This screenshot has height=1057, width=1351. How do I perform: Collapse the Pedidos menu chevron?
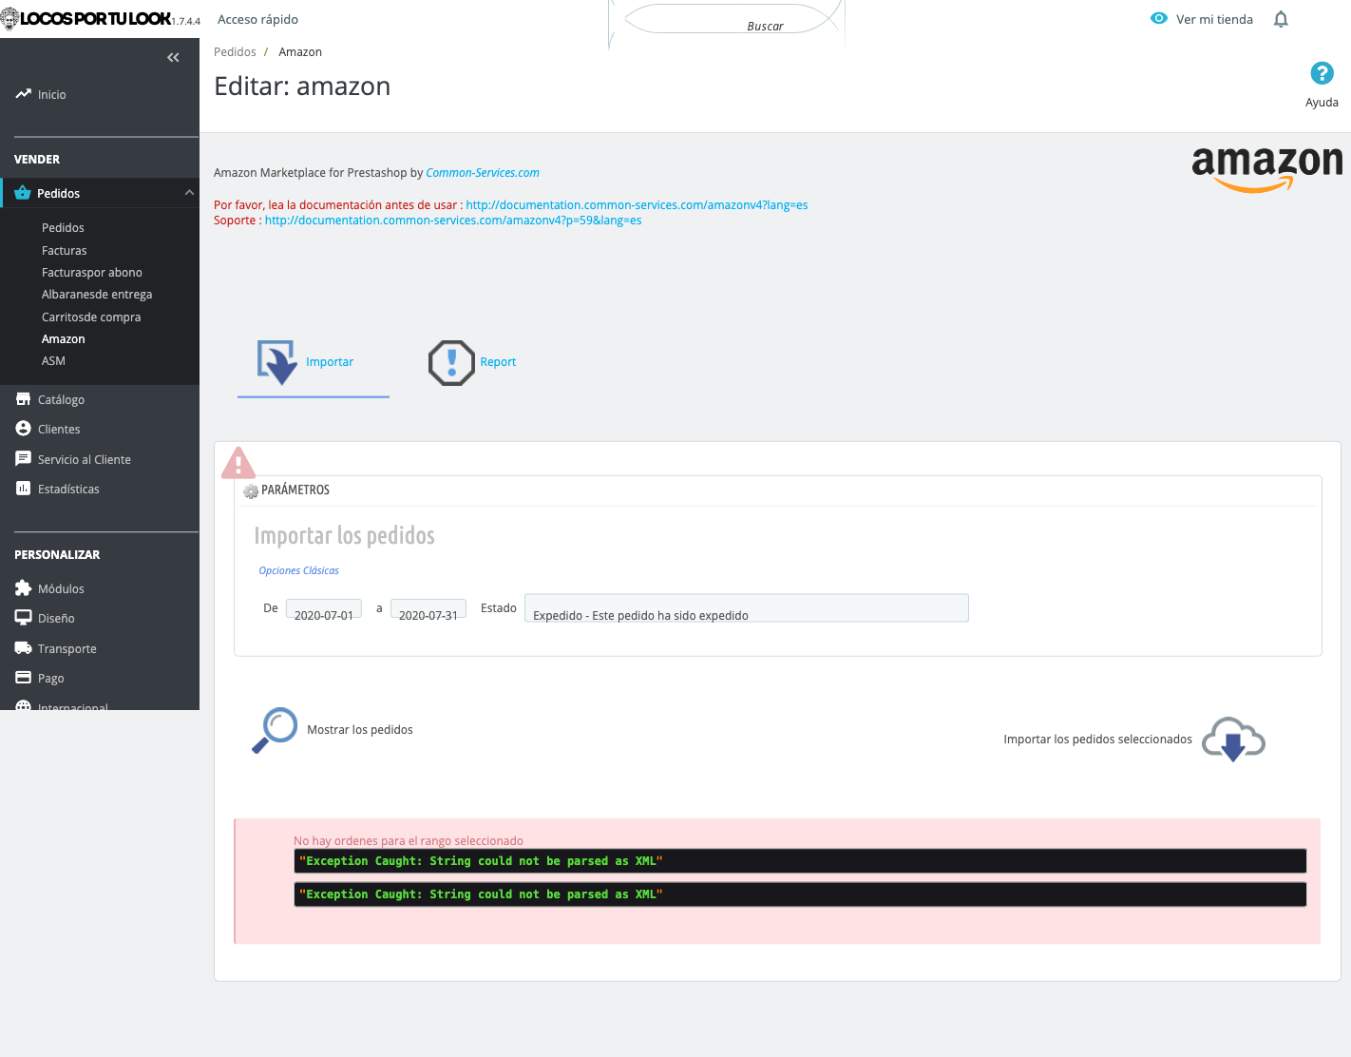click(189, 193)
